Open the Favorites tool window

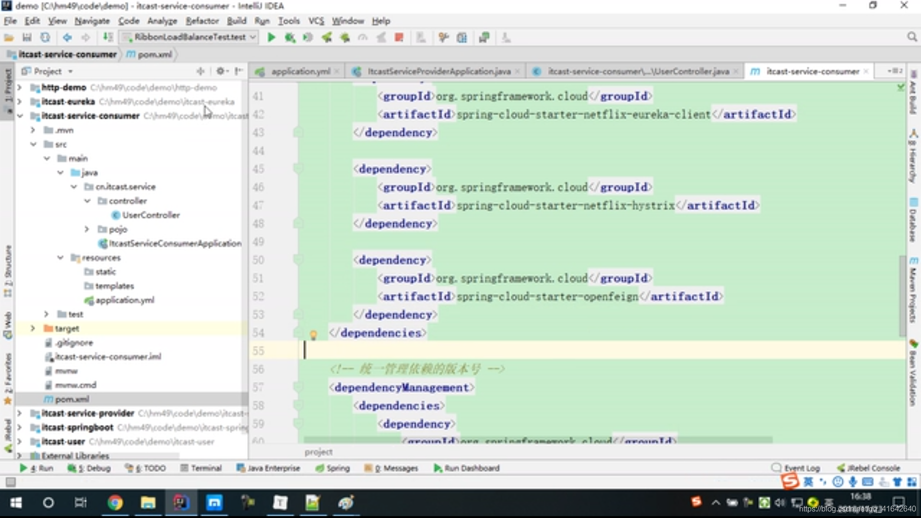coord(8,379)
